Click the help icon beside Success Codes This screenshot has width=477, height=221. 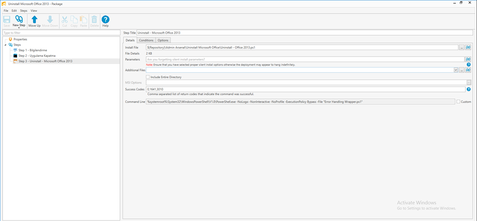468,89
